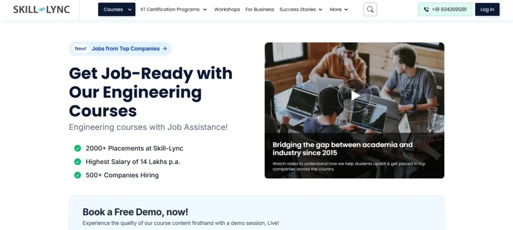Click arrow icon after Jobs from Top Companies
This screenshot has width=513, height=230.
(164, 49)
